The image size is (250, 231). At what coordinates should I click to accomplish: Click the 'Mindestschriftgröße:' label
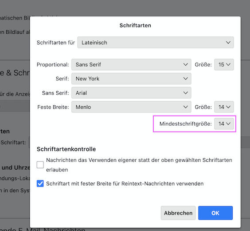[186, 124]
